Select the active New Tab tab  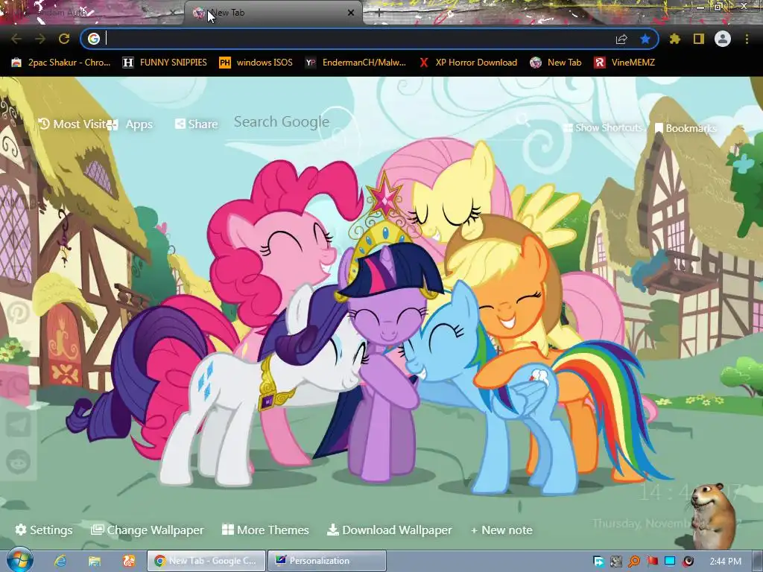pos(273,13)
